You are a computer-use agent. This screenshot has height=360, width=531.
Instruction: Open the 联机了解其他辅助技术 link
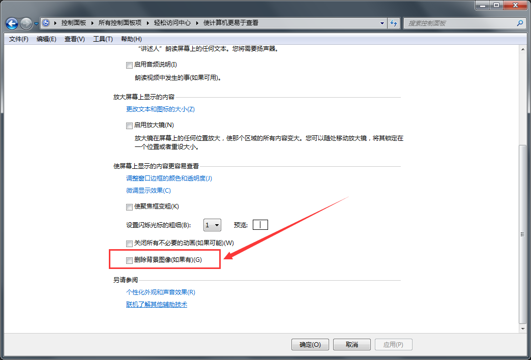coord(157,305)
